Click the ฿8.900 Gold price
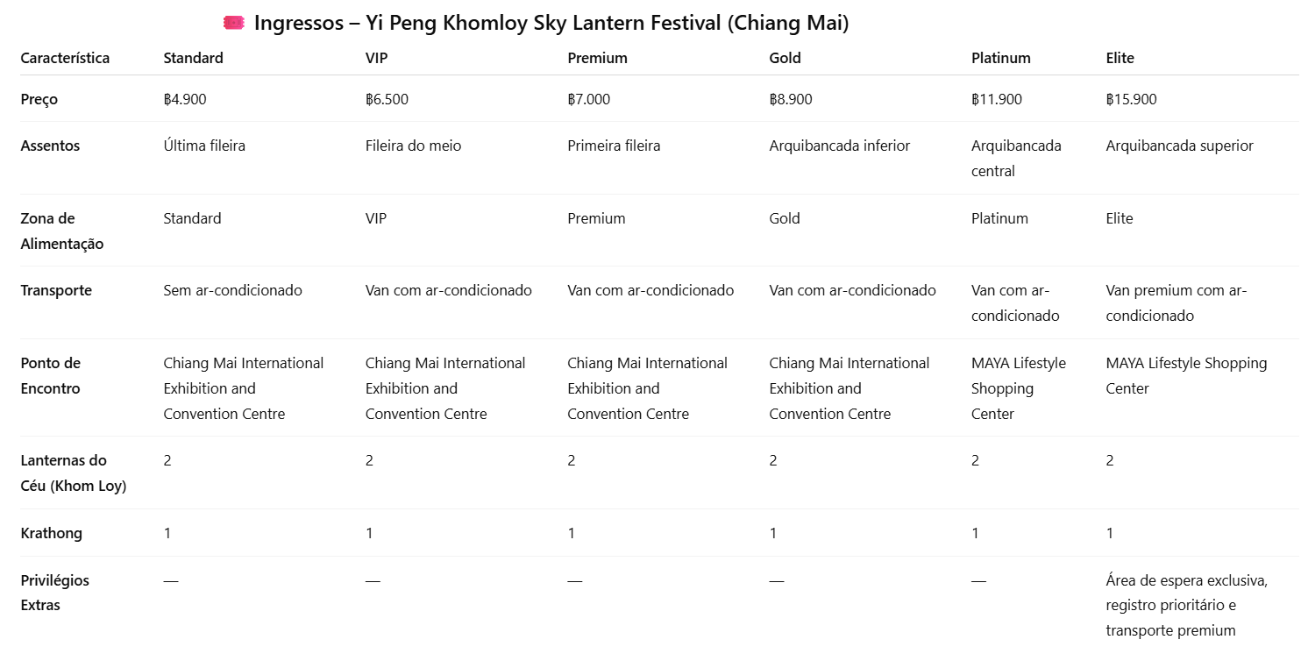Viewport: 1308px width, 668px height. pyautogui.click(x=790, y=99)
